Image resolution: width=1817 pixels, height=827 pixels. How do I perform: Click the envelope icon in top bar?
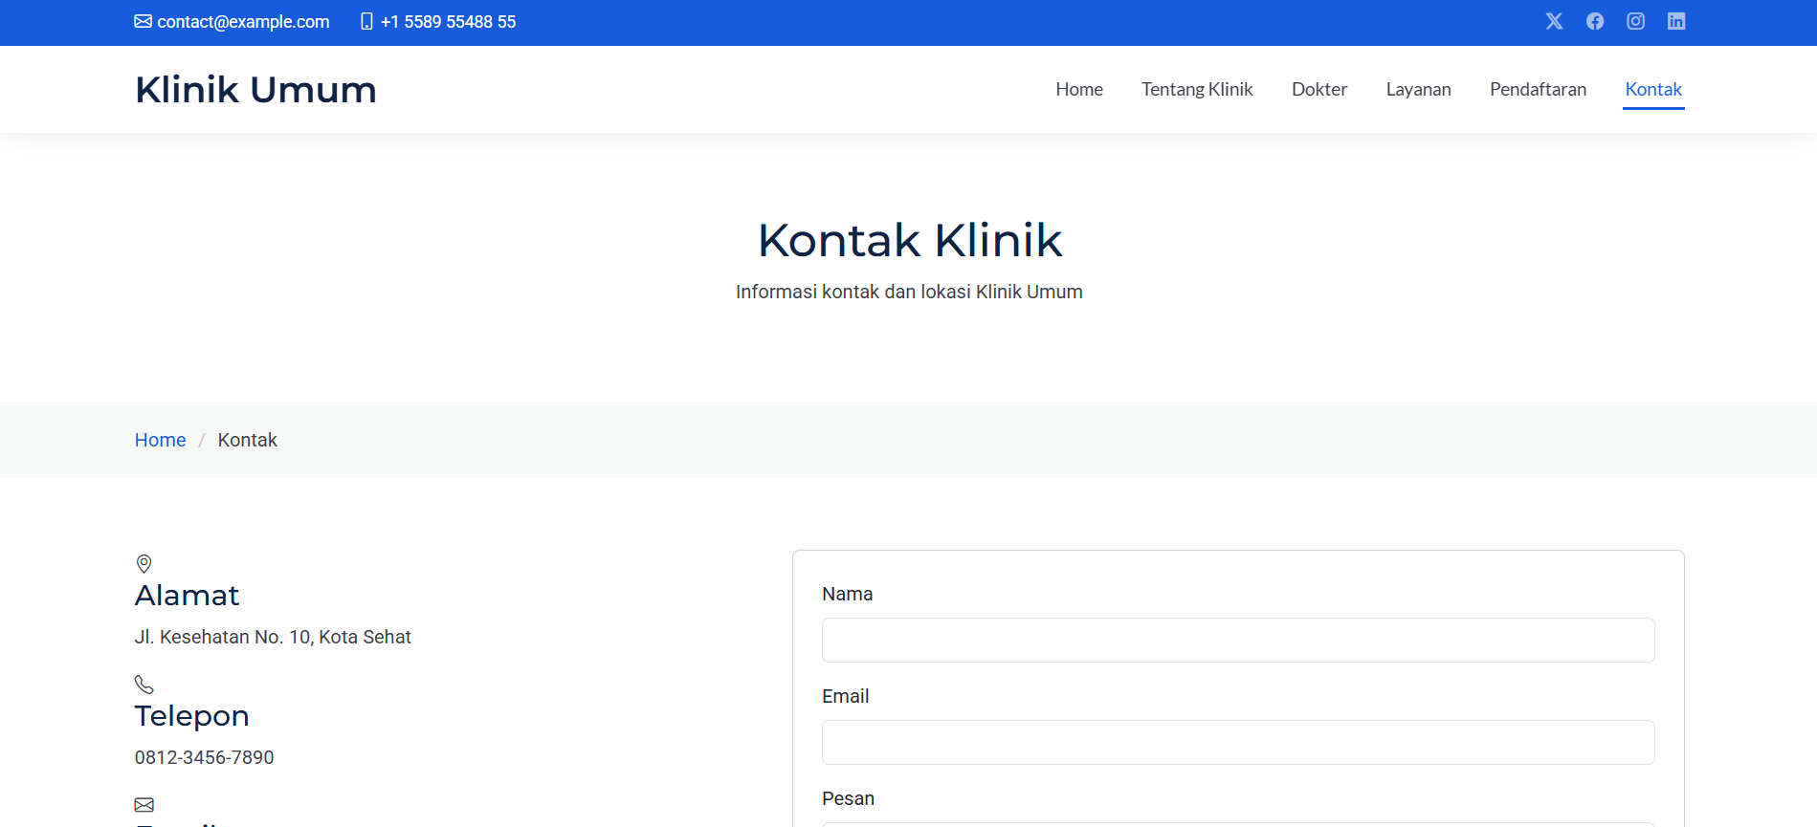click(x=143, y=21)
